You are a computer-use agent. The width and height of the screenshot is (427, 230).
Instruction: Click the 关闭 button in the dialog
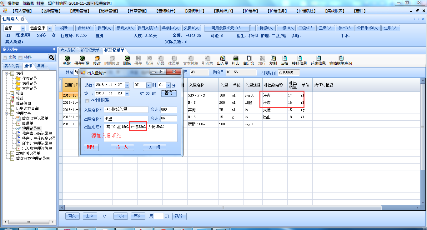(154, 147)
